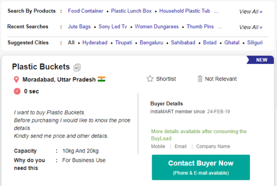Click the India flag icon
The image size is (277, 186).
[x=102, y=79]
